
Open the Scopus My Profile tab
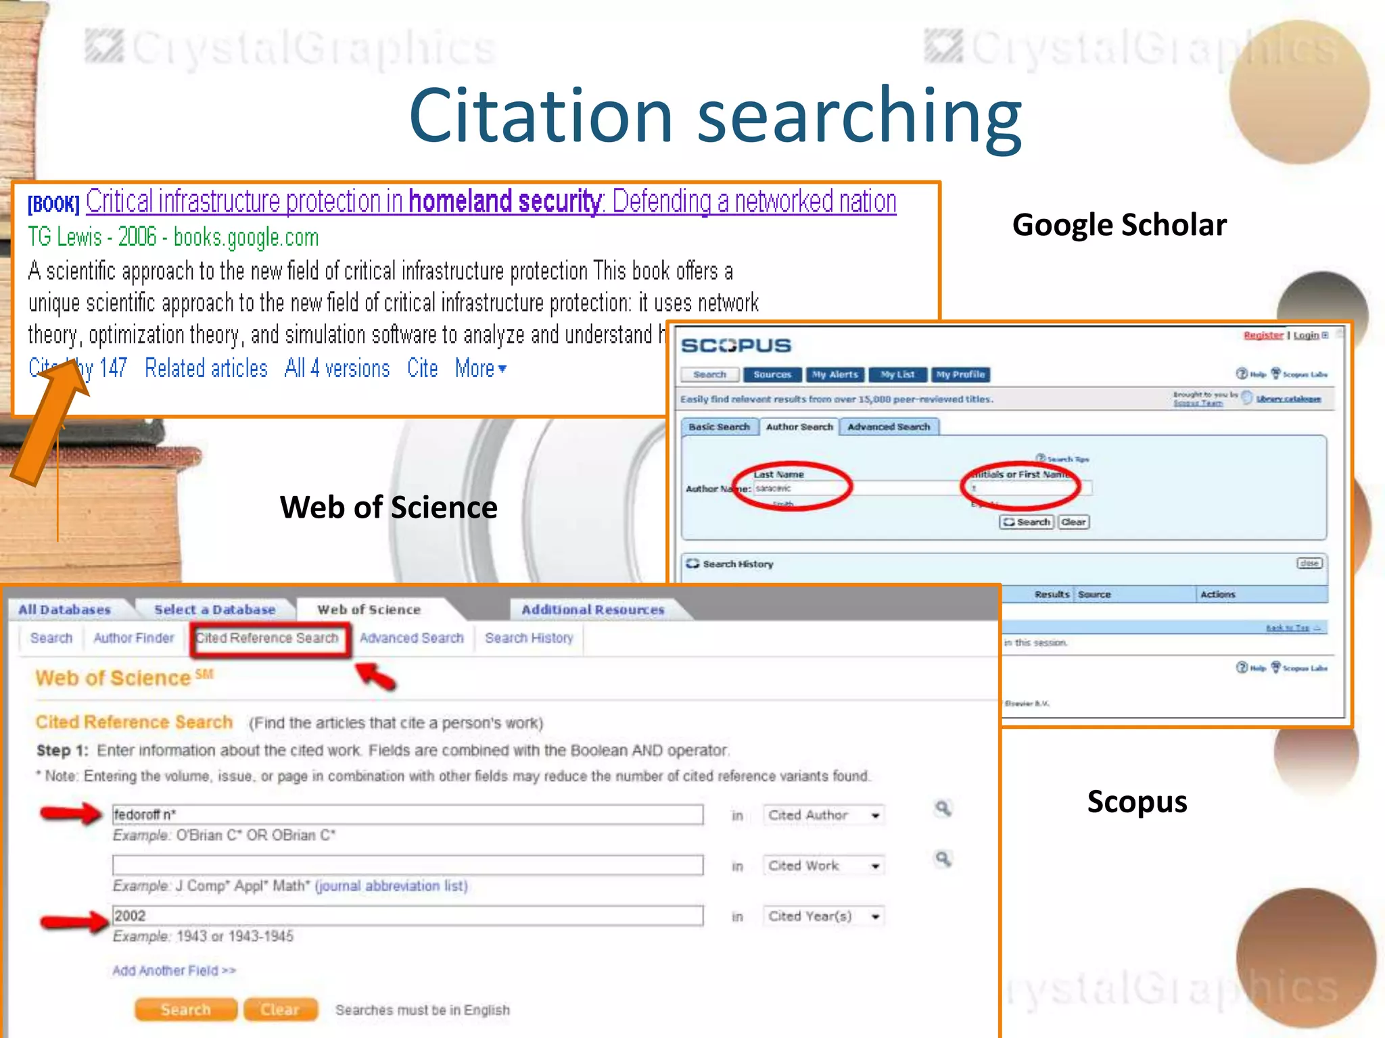point(960,374)
